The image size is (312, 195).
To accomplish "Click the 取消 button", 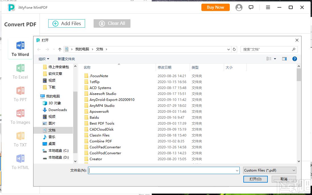I will coord(284,179).
